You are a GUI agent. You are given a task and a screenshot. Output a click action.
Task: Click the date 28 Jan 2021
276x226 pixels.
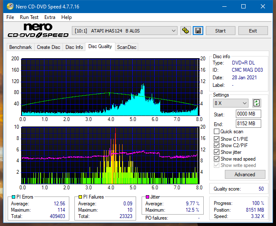point(244,78)
